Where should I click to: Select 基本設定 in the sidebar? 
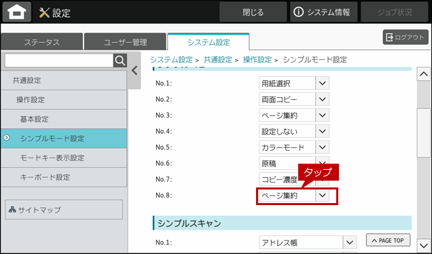click(64, 119)
